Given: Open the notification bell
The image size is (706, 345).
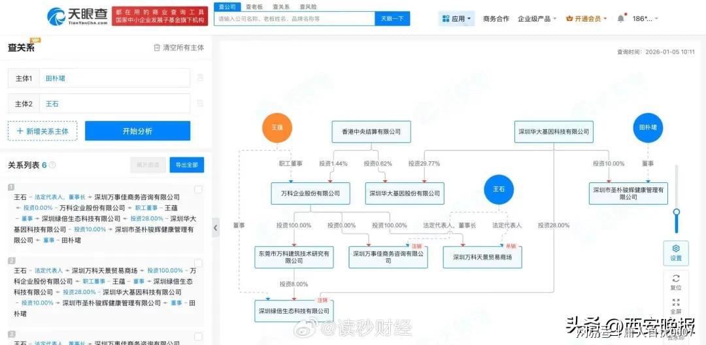Looking at the screenshot, I should pyautogui.click(x=620, y=19).
